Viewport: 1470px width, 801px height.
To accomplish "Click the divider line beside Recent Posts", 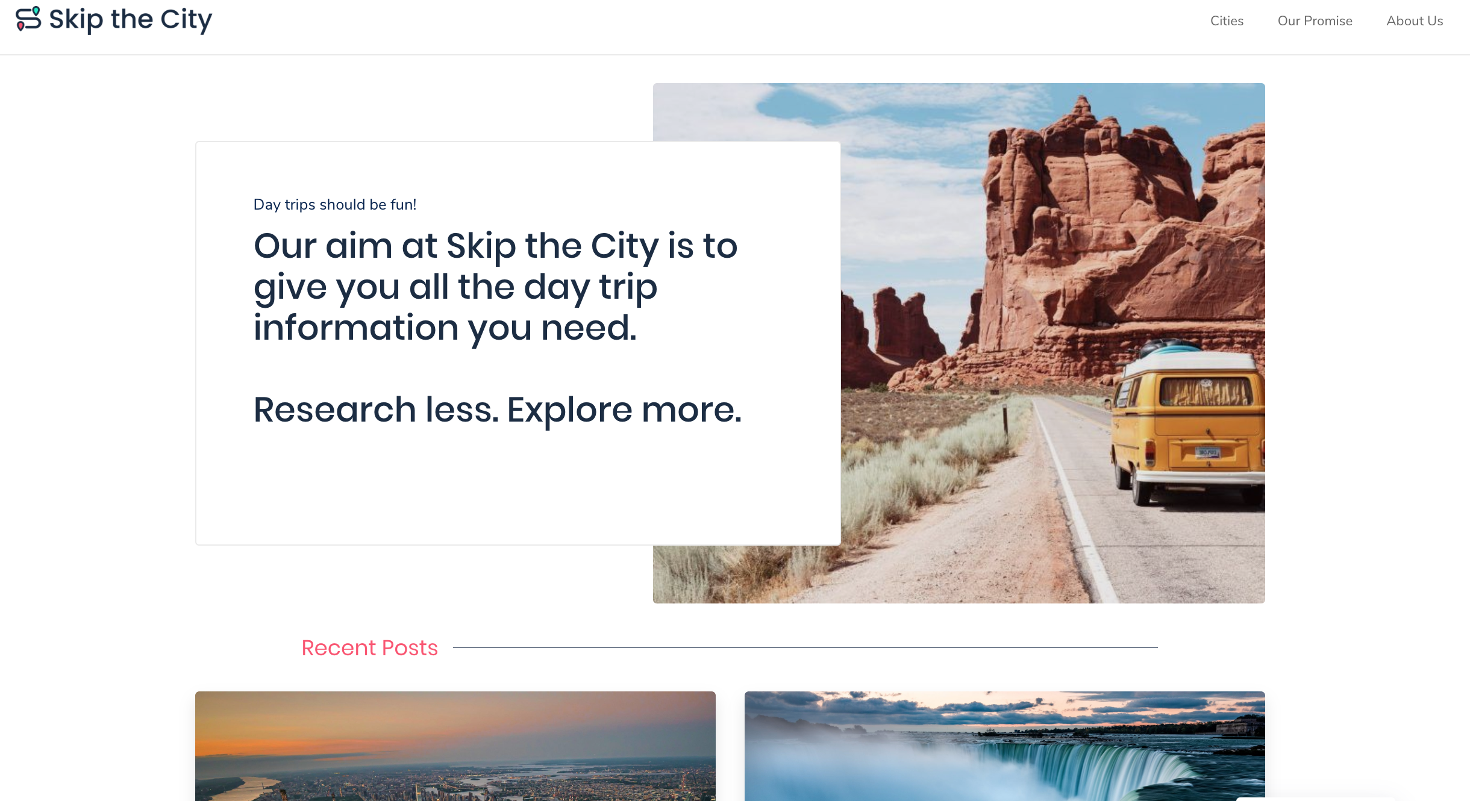I will point(805,647).
